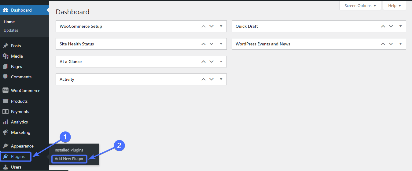Image resolution: width=412 pixels, height=171 pixels.
Task: Open the Payments menu item
Action: 24,112
